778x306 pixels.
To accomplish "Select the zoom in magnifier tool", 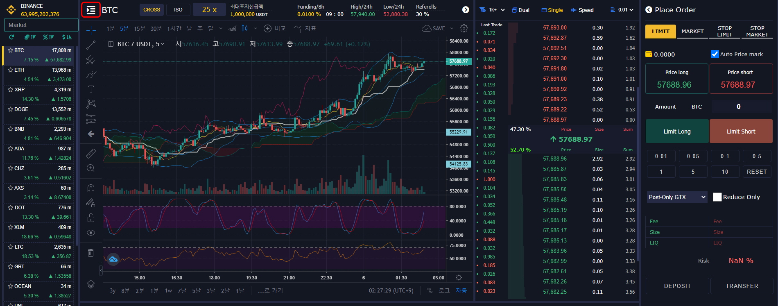I will [x=91, y=168].
